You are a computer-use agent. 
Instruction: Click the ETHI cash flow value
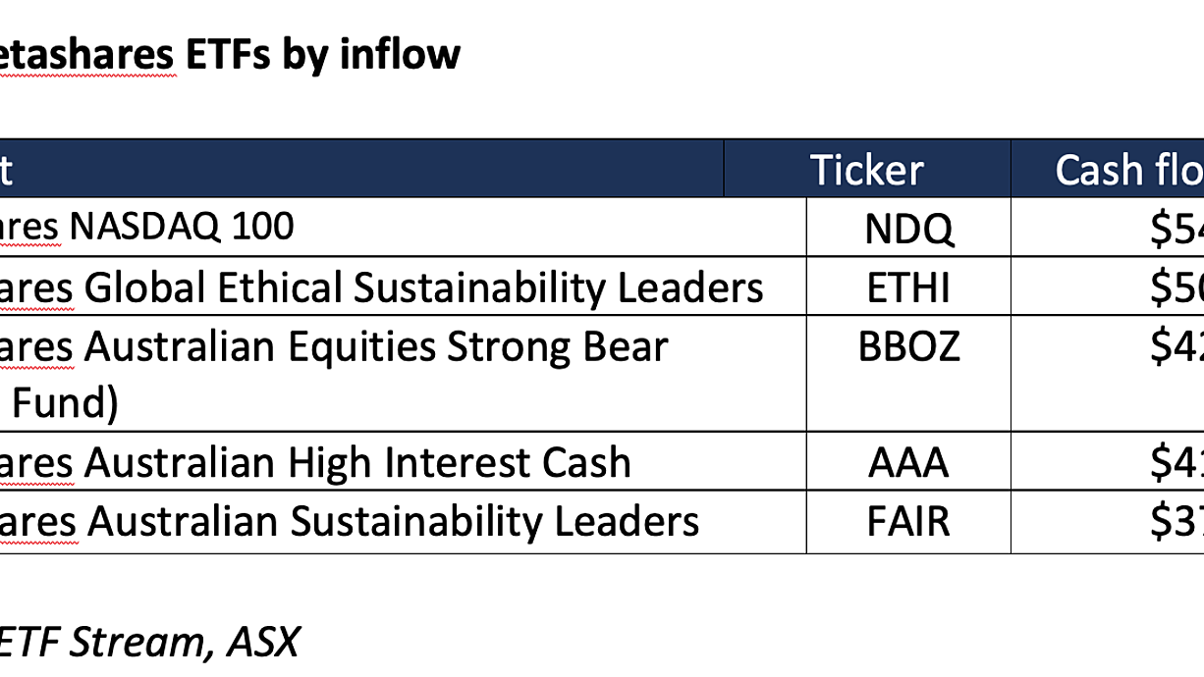1177,287
